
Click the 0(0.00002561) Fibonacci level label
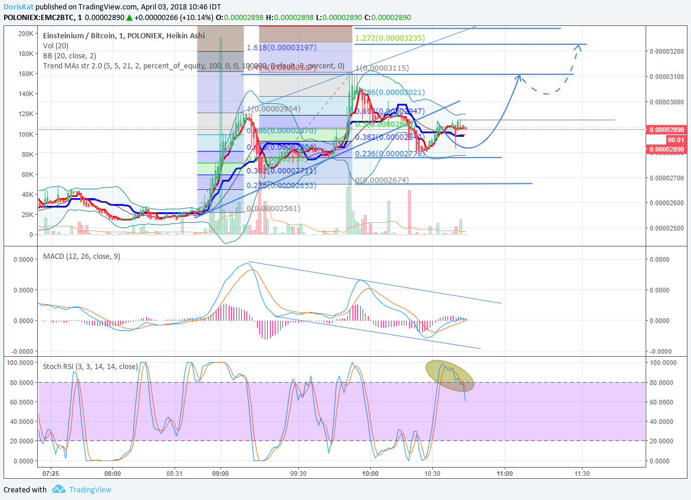(274, 208)
